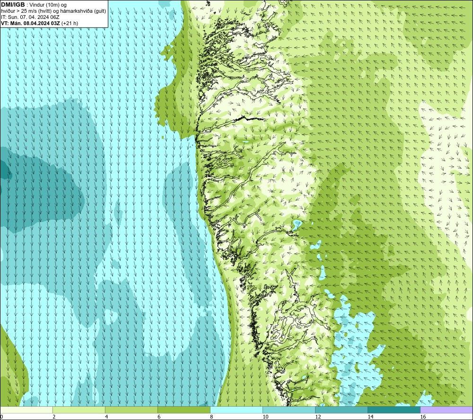Click the 14–16 m/s dark teal swatch
The image size is (473, 420).
coord(394,410)
